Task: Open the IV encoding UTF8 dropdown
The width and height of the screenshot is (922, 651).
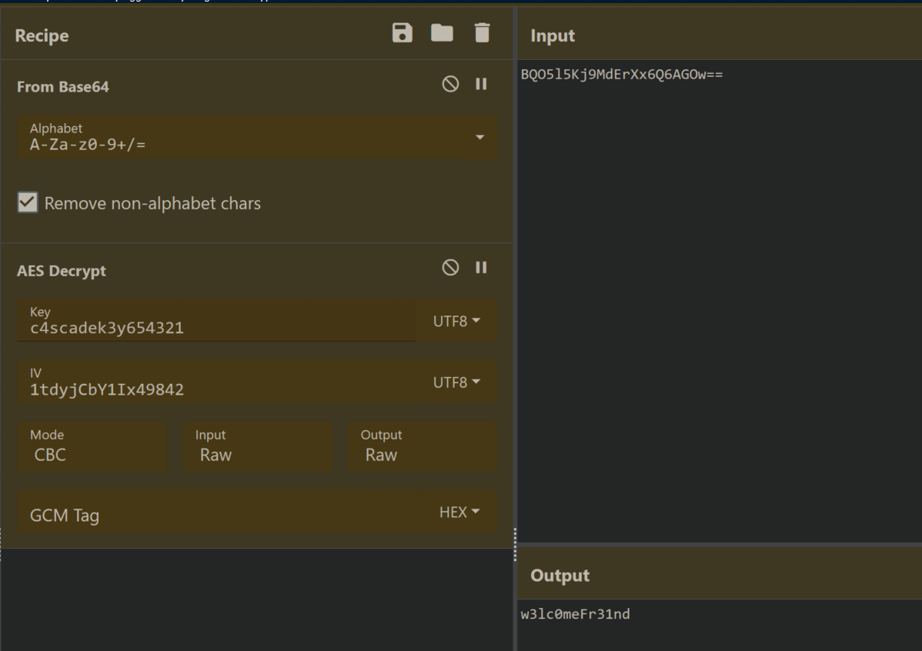Action: (x=456, y=382)
